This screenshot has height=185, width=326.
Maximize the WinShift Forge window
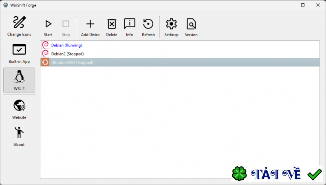pos(303,5)
